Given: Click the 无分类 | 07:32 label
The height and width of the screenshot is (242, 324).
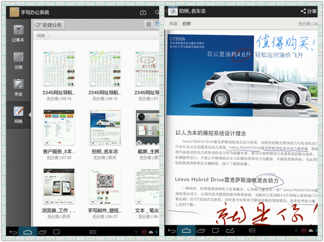Looking at the screenshot, I should 59,158.
